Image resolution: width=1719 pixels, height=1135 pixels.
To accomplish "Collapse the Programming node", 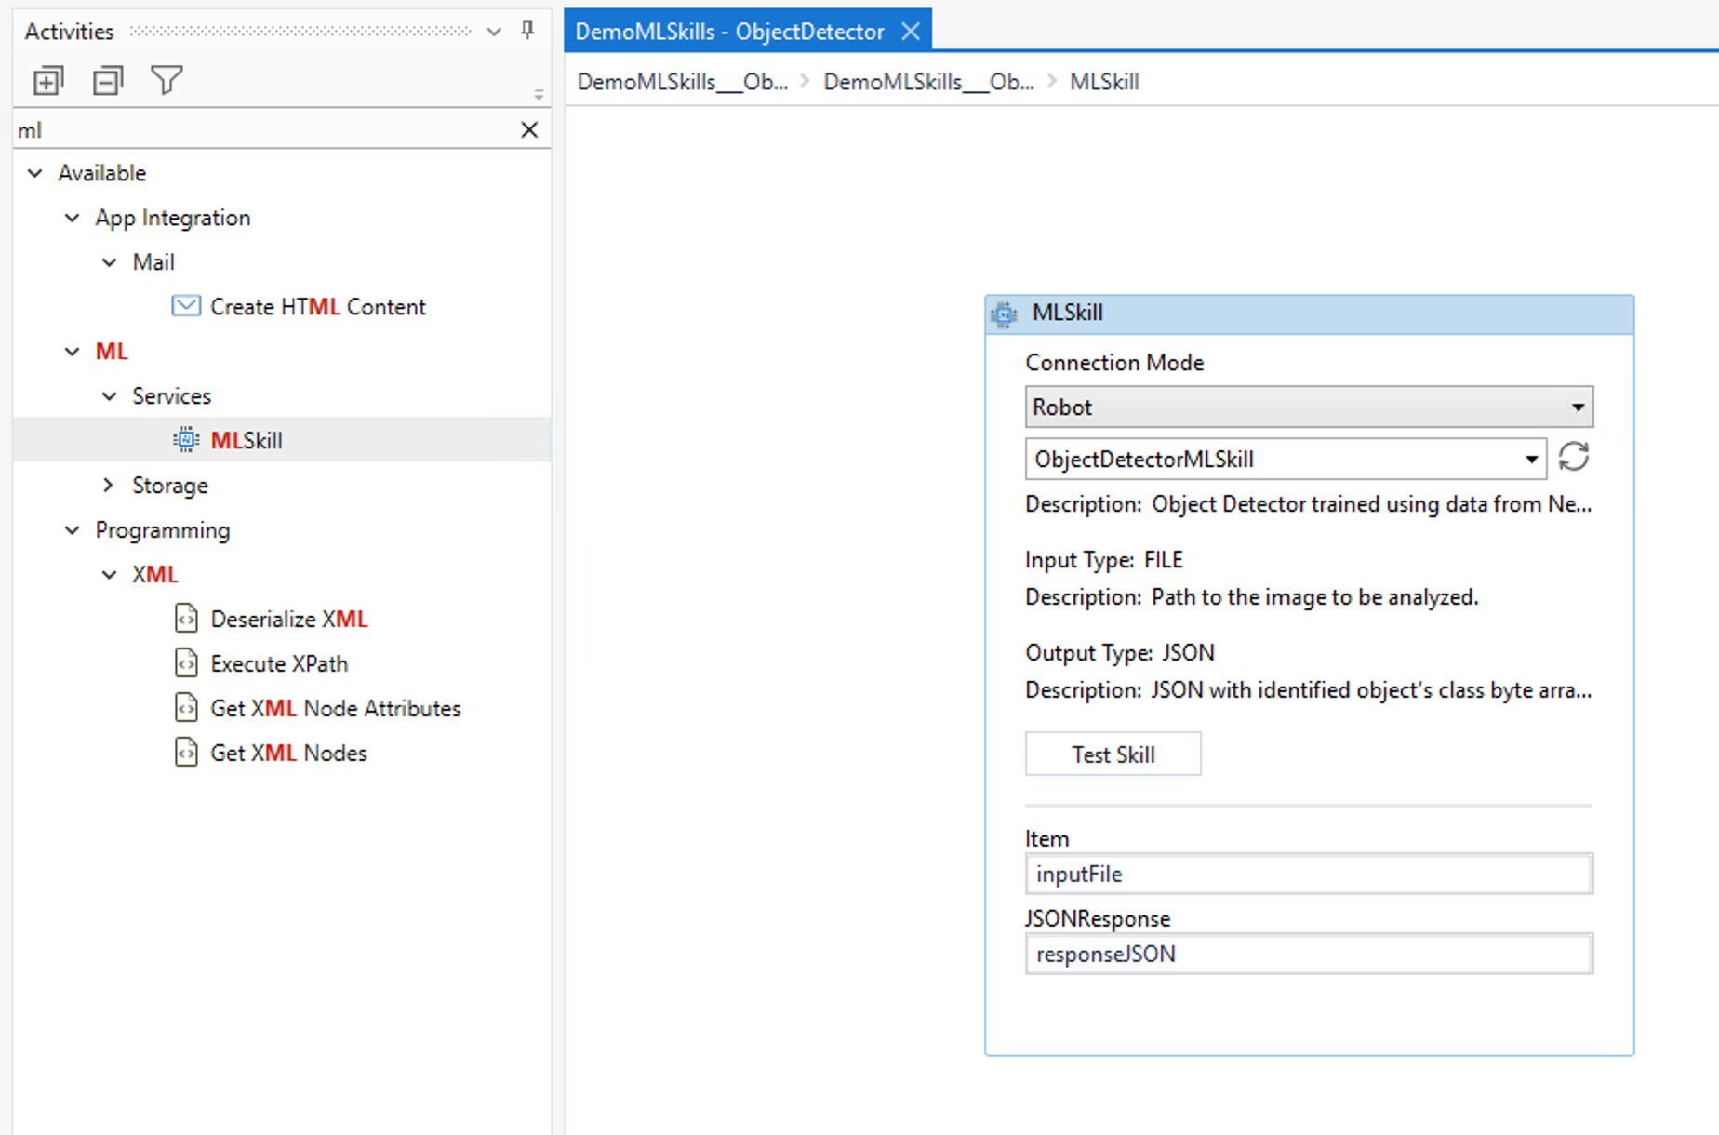I will tap(73, 530).
